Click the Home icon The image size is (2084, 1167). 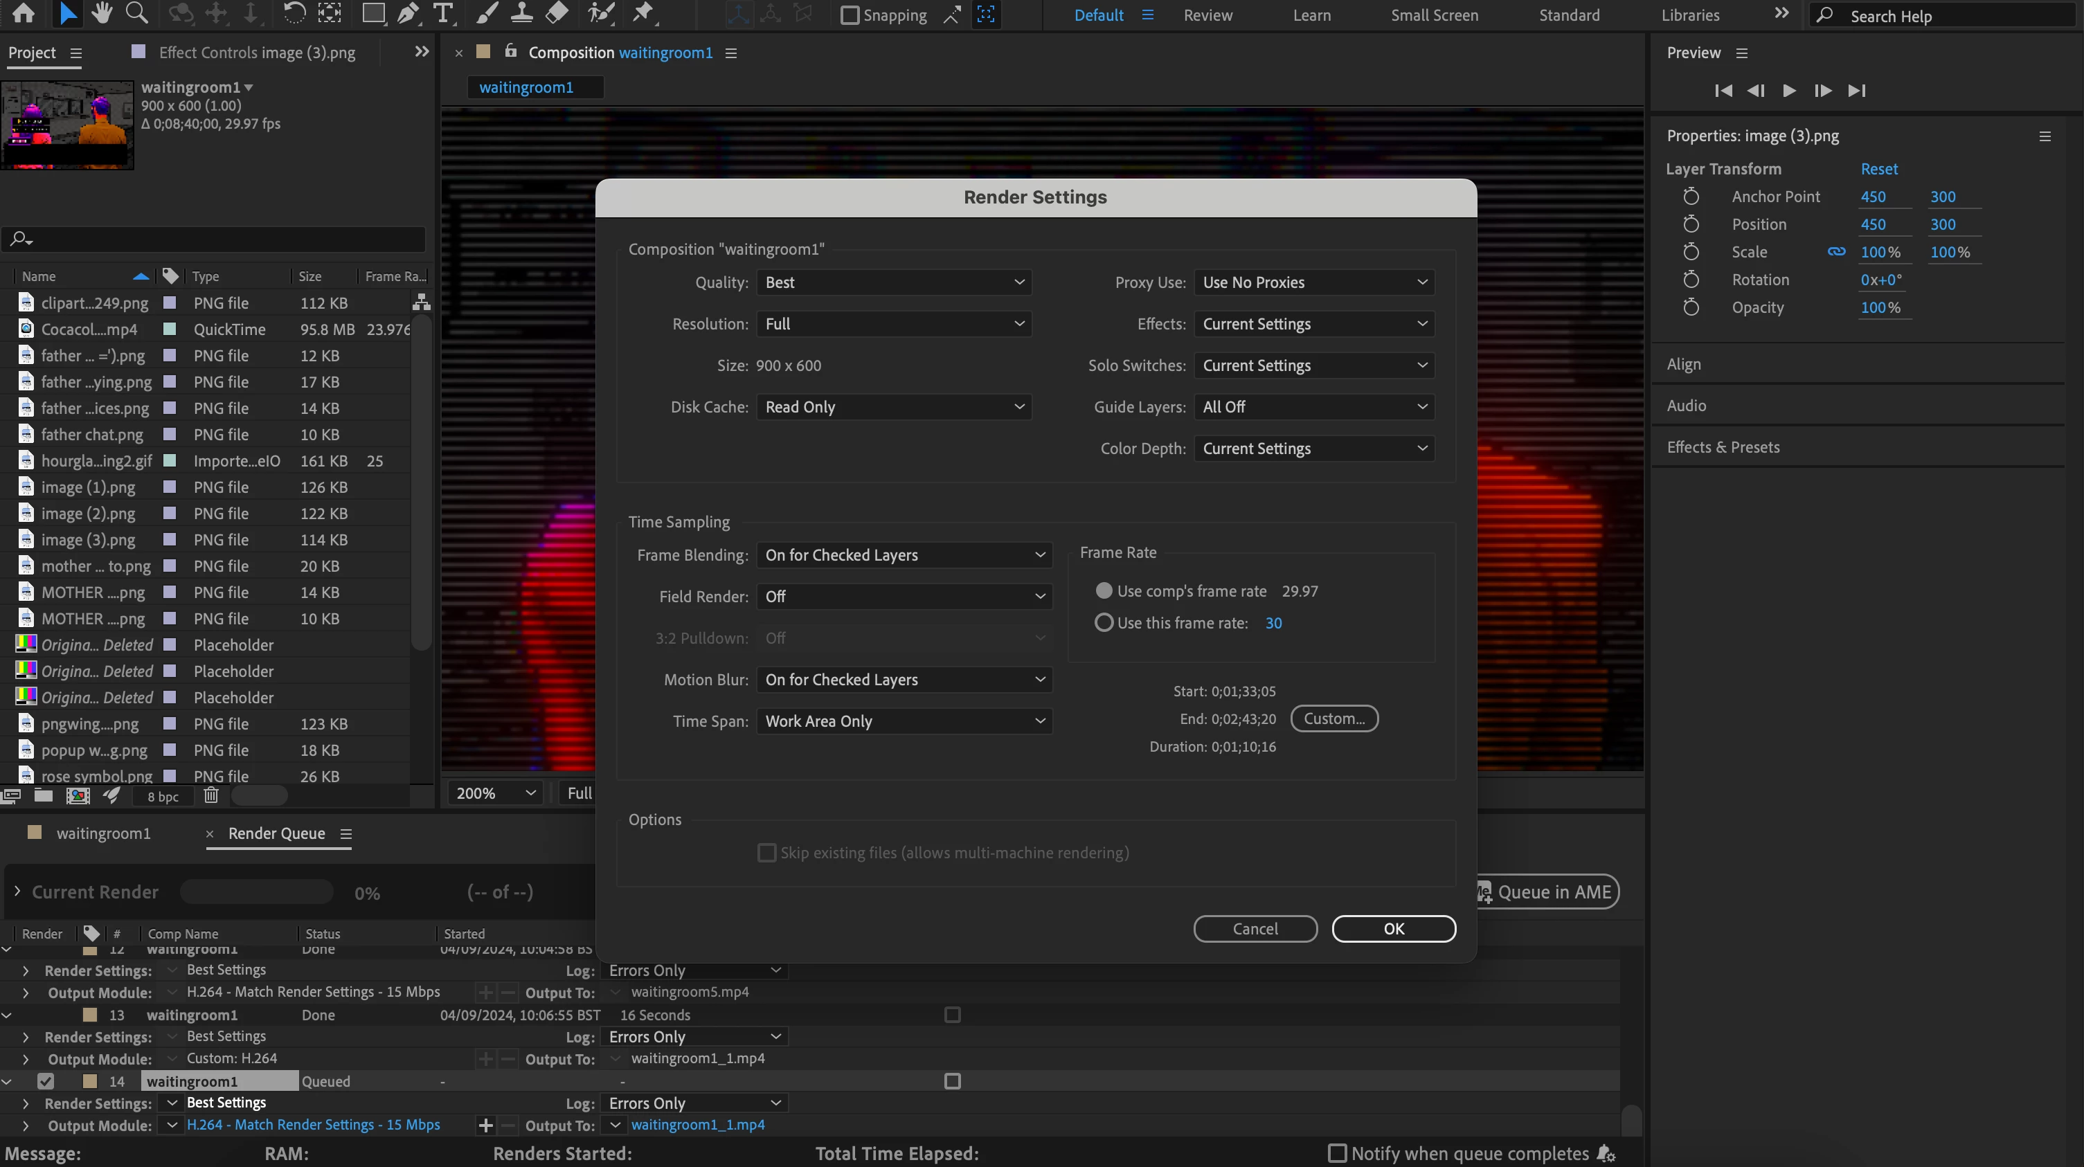coord(24,13)
